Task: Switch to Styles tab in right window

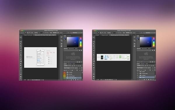Action: (149, 49)
